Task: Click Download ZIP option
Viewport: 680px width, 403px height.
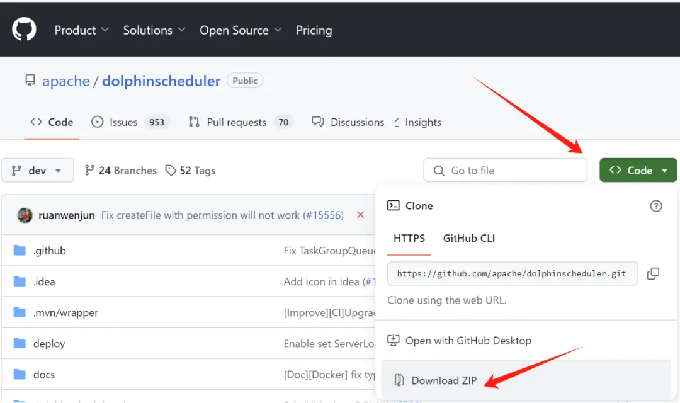Action: [443, 380]
